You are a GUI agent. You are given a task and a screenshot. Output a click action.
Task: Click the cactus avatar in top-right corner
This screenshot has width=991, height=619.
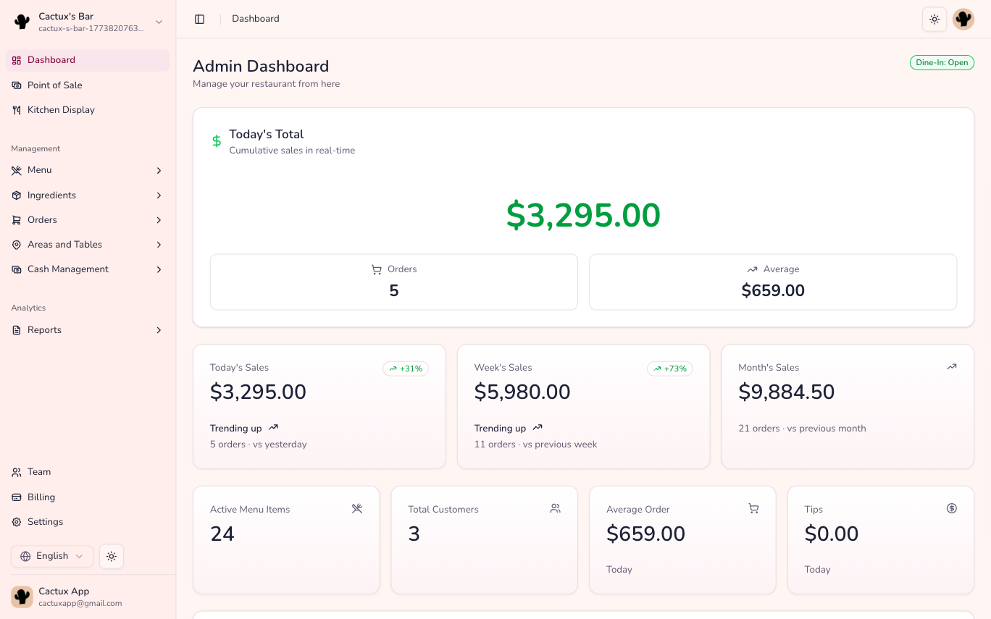click(963, 19)
